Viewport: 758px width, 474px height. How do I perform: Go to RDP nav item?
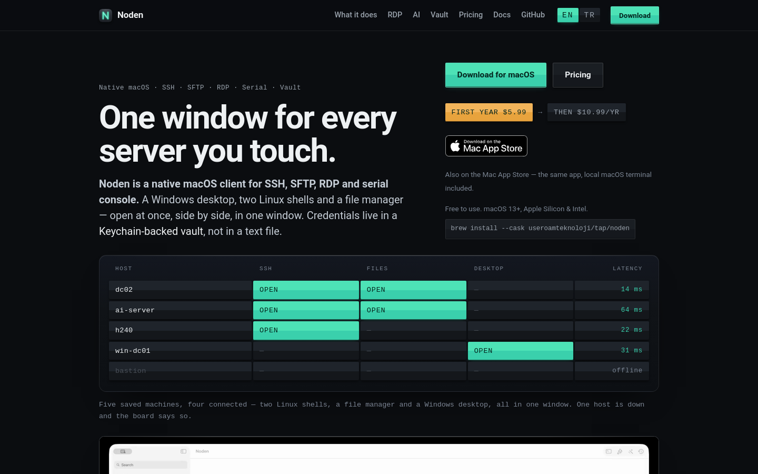tap(395, 15)
